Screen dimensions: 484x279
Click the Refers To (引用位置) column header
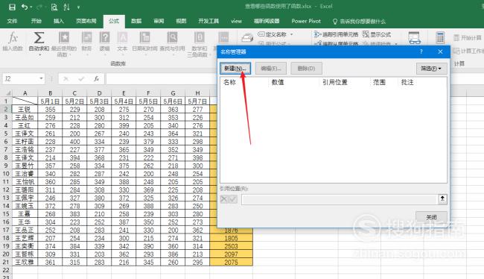pos(335,82)
